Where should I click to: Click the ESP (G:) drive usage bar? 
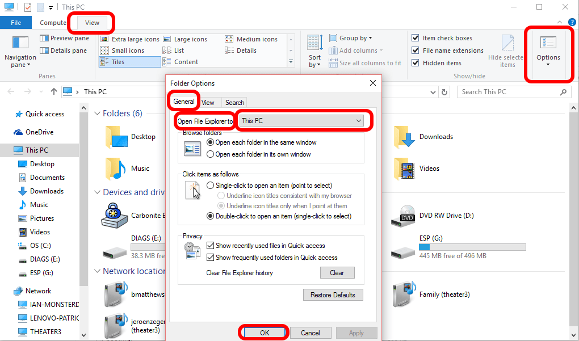pyautogui.click(x=472, y=247)
